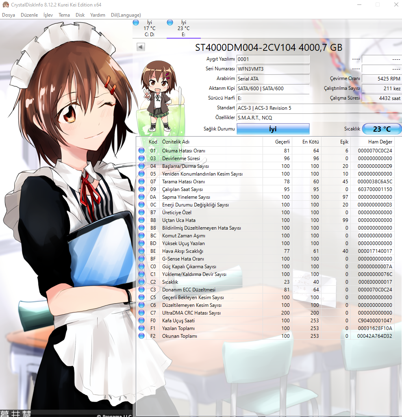Open the İşlev menu
The width and height of the screenshot is (402, 417).
48,15
